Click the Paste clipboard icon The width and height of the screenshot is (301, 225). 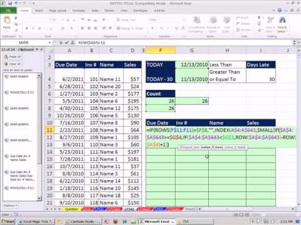(x=7, y=21)
